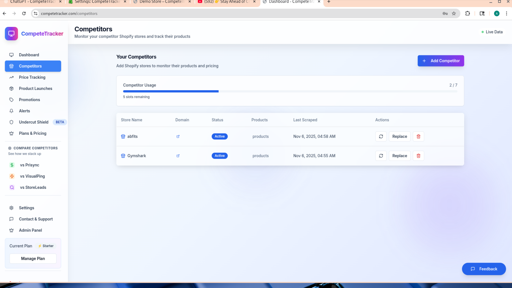
Task: Click the Manage Plan button
Action: pyautogui.click(x=33, y=259)
